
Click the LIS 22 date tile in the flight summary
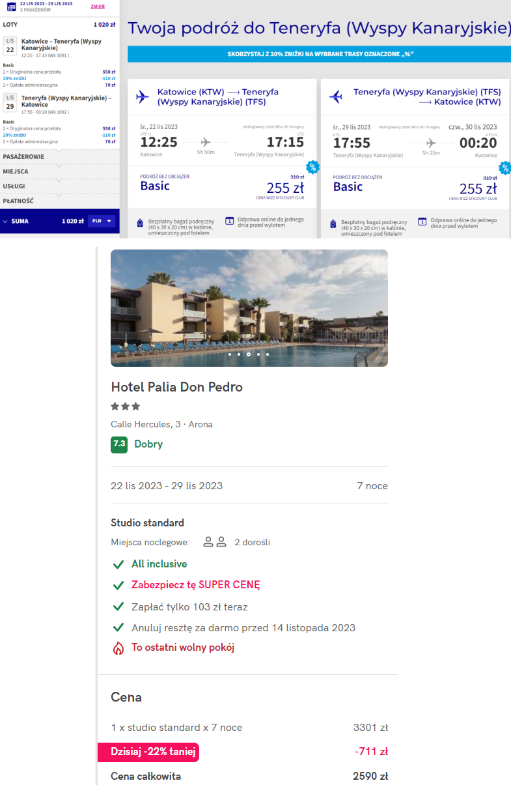[x=10, y=46]
